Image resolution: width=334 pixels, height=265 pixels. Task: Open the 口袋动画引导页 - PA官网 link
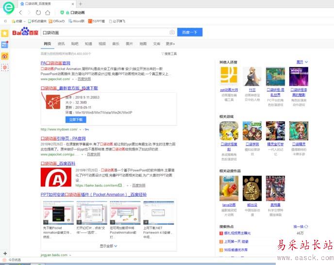pyautogui.click(x=63, y=138)
